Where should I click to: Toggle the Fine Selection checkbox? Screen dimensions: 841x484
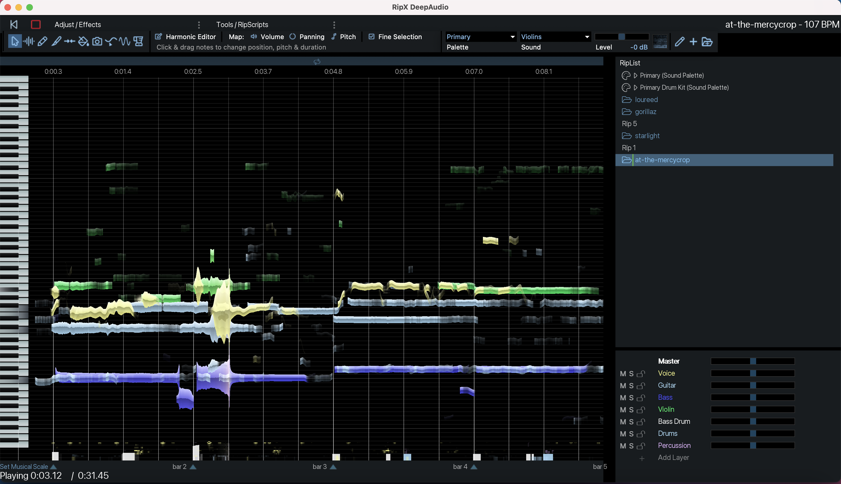tap(371, 37)
